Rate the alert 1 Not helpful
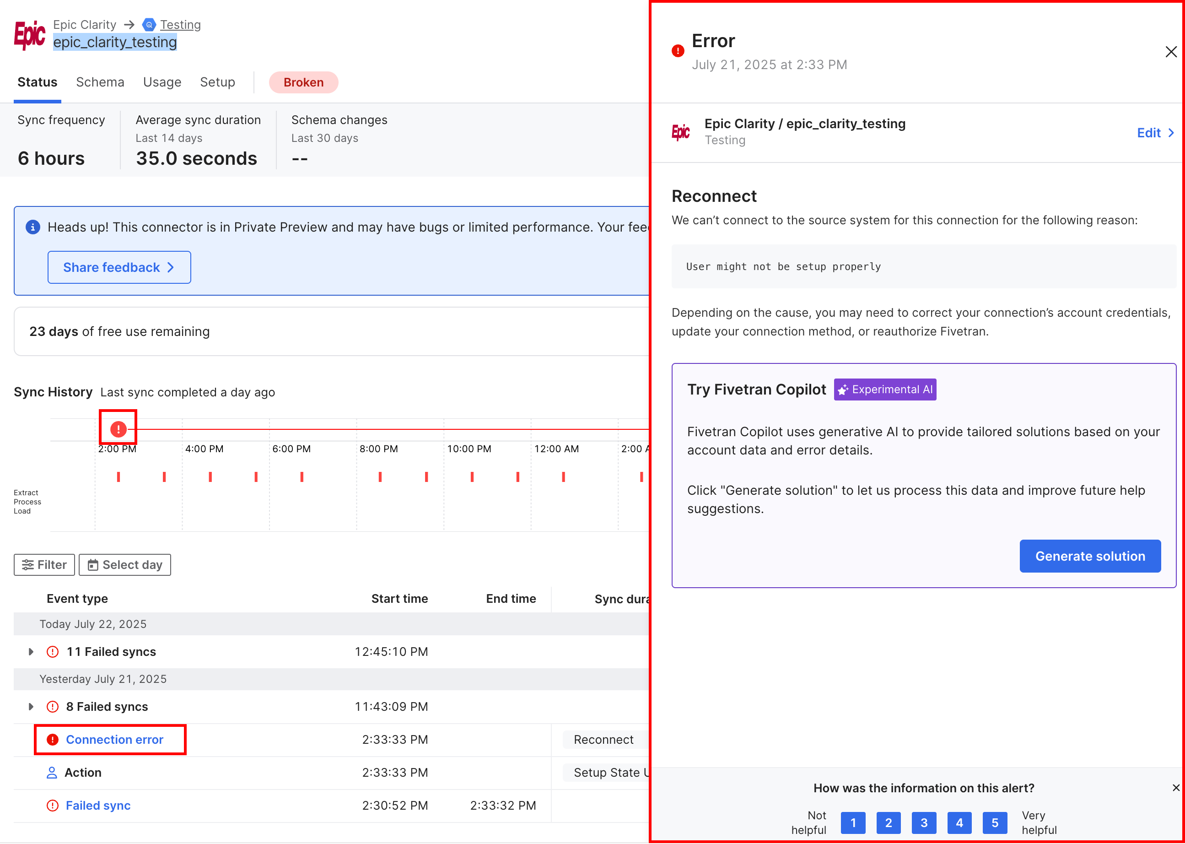1185x844 pixels. [x=853, y=822]
